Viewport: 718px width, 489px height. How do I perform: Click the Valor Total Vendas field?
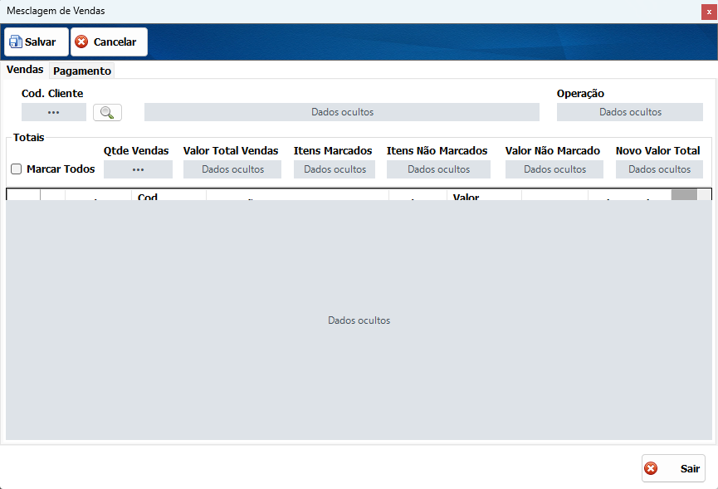click(x=232, y=169)
